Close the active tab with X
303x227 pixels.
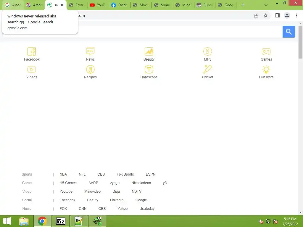point(62,5)
